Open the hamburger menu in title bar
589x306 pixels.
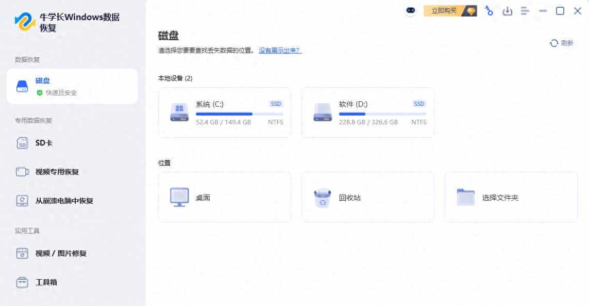click(525, 11)
